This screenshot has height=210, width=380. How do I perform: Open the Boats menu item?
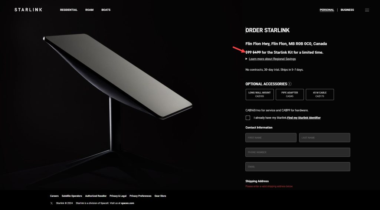point(106,10)
